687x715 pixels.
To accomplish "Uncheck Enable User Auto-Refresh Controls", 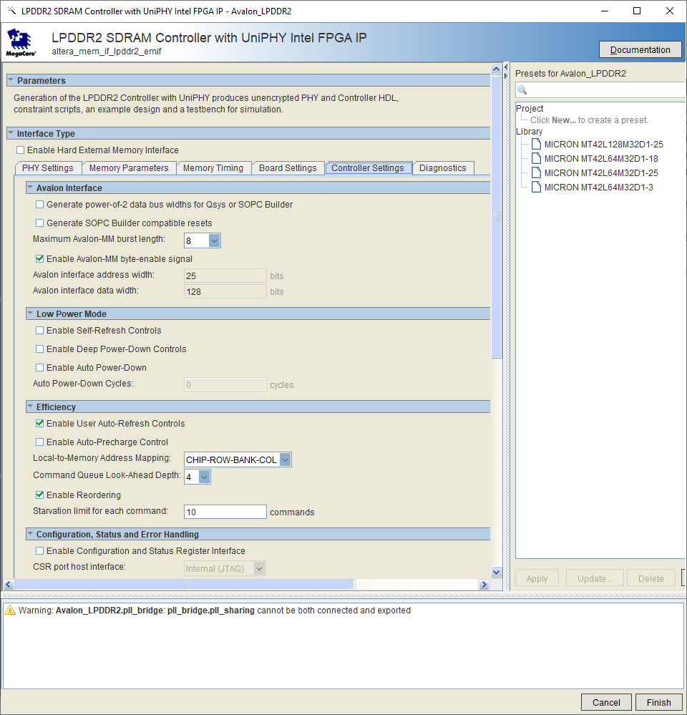I will pyautogui.click(x=39, y=424).
